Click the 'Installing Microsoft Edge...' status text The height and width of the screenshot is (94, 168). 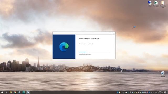(85, 54)
